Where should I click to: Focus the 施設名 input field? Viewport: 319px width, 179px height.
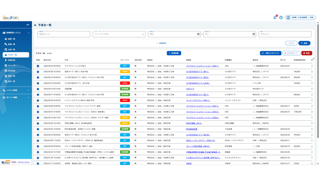[x=64, y=34]
